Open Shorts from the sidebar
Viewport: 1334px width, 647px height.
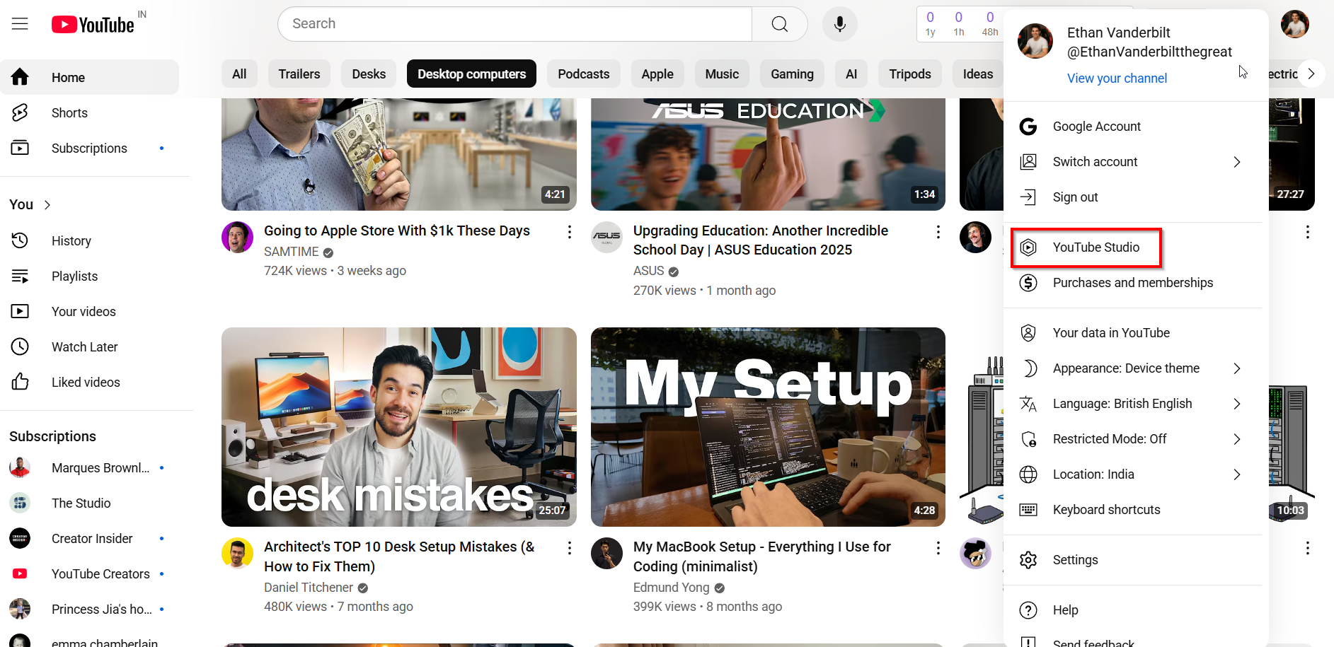pyautogui.click(x=69, y=112)
